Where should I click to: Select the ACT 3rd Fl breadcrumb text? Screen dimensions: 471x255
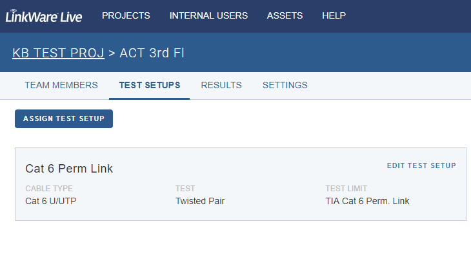pyautogui.click(x=152, y=53)
